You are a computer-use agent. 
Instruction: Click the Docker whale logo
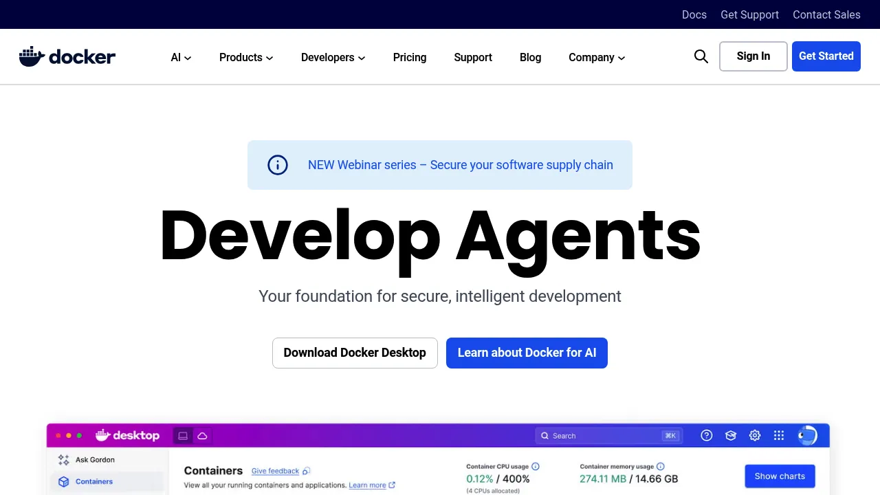67,56
